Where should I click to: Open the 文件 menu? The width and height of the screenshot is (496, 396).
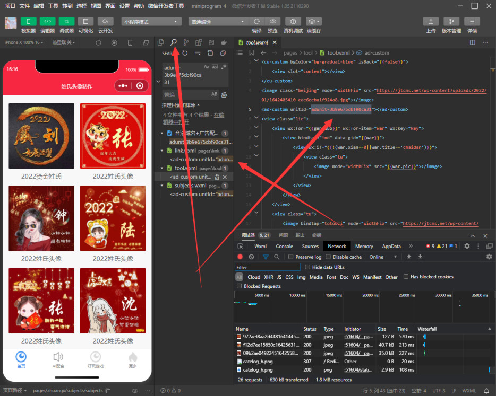click(24, 6)
